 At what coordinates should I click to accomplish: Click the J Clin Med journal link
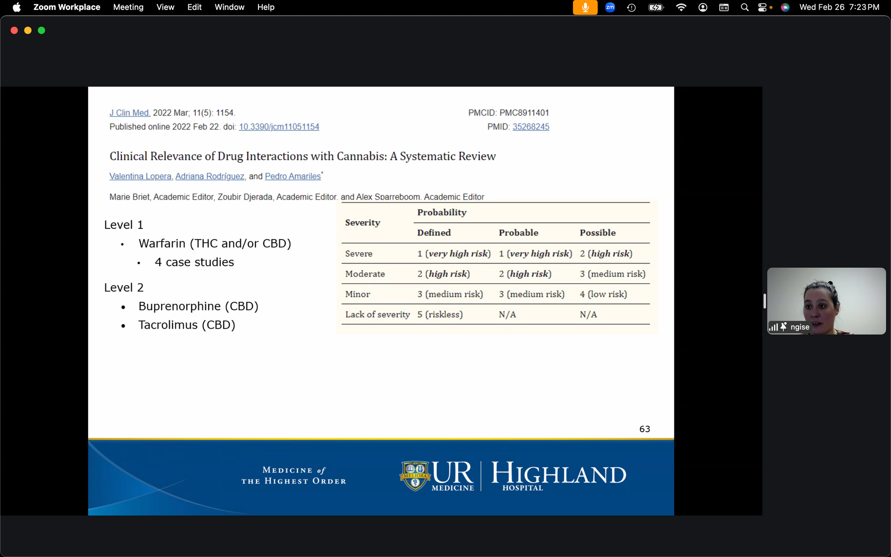click(130, 113)
